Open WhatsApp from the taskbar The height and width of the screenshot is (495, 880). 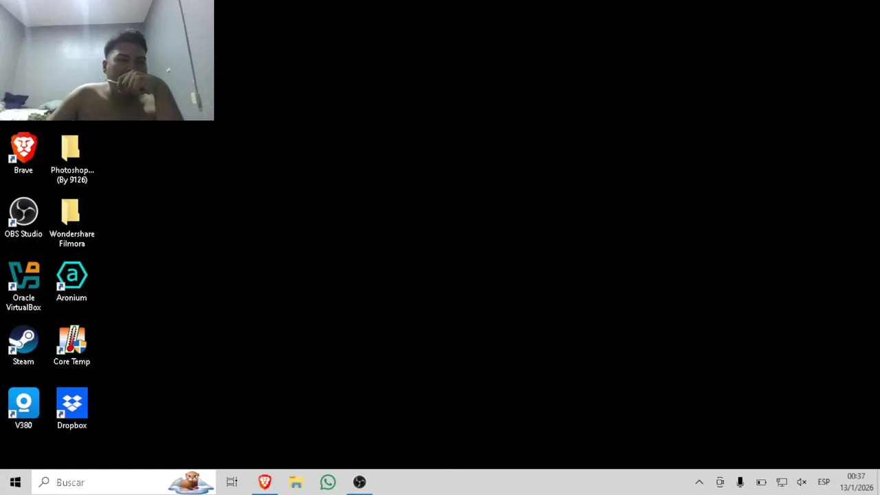[328, 483]
